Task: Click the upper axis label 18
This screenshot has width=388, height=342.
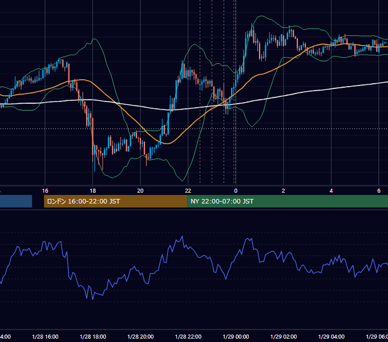Action: tap(93, 191)
